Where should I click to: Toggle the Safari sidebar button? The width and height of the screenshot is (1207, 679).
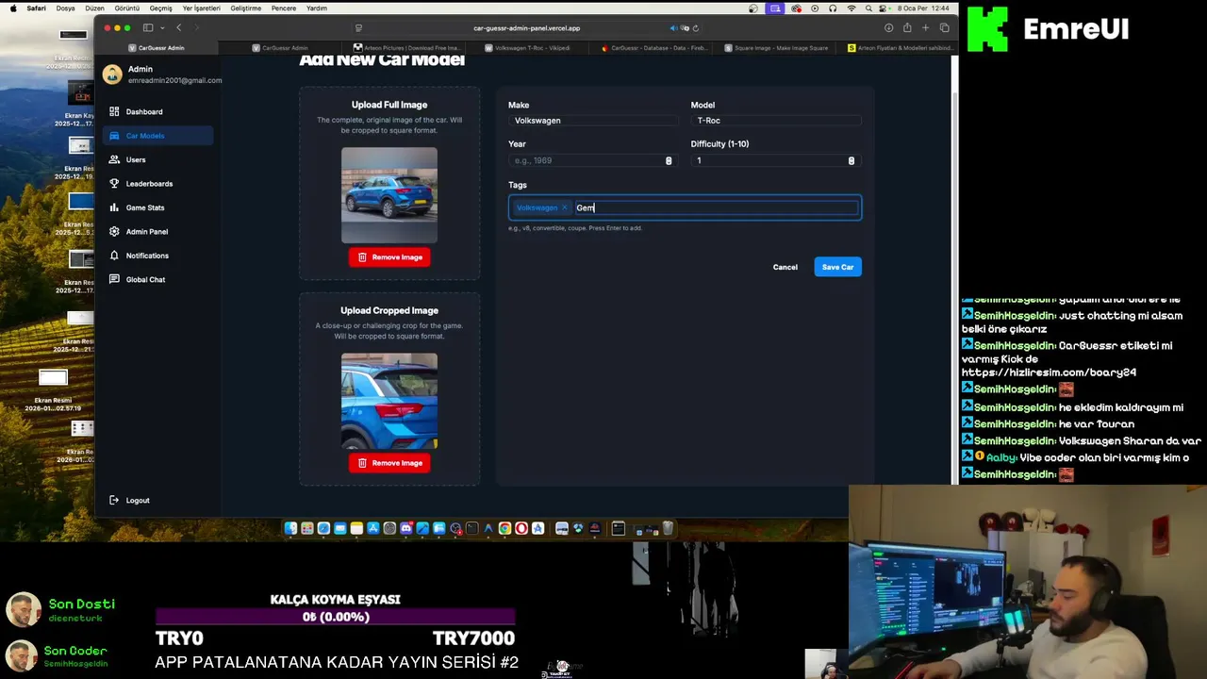tap(148, 28)
